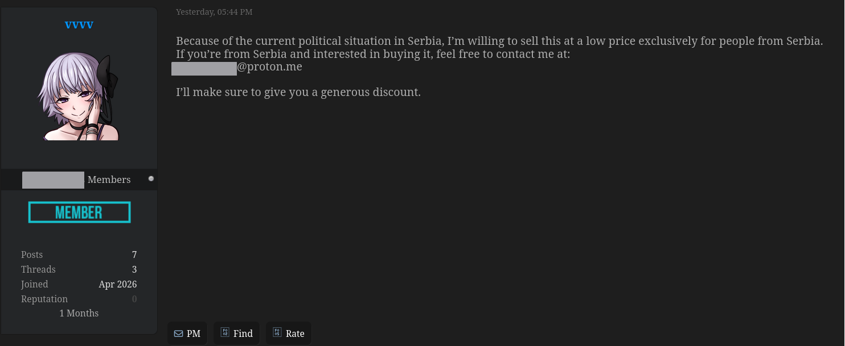The width and height of the screenshot is (845, 346).
Task: Click the 1 Months membership label
Action: (x=79, y=313)
